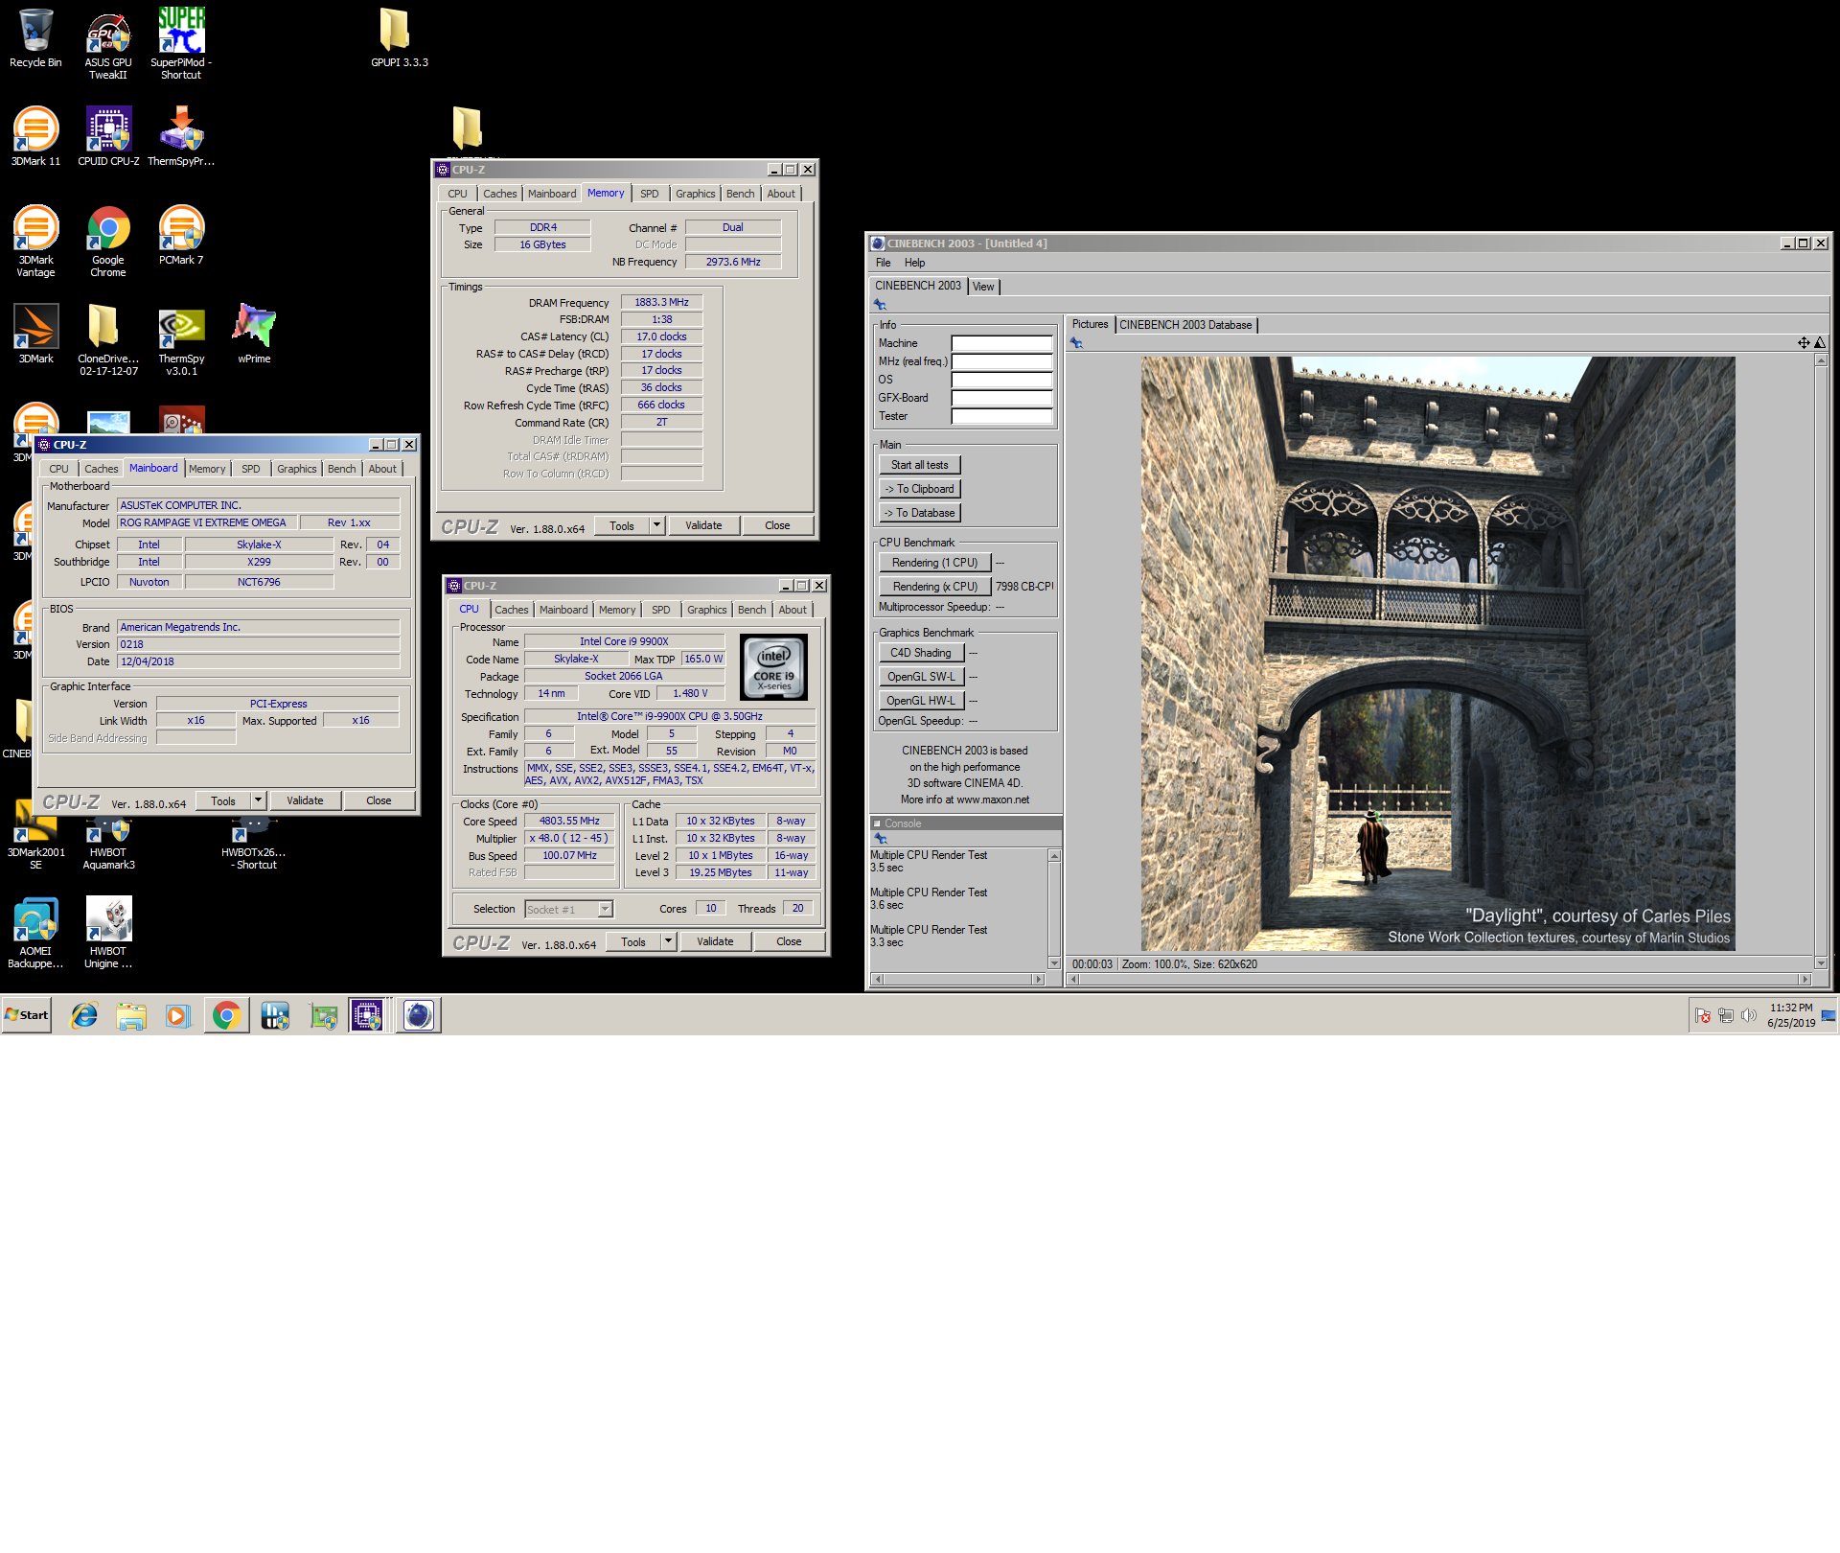Viewport: 1840px width, 1553px height.
Task: Click -> To Database button
Action: click(919, 513)
